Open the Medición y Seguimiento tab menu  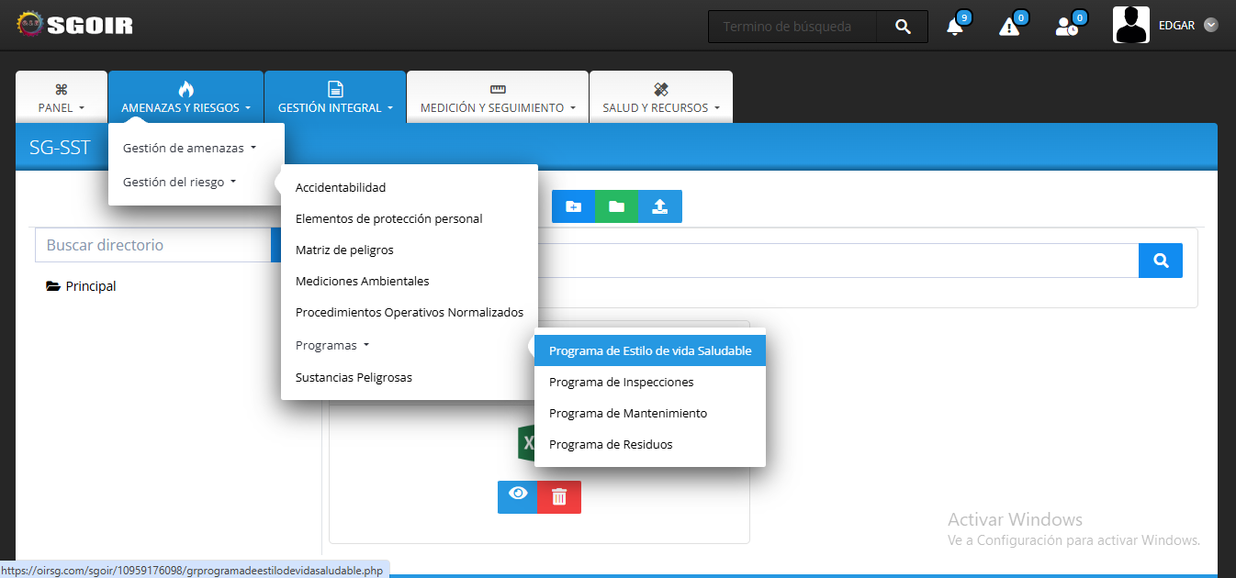[498, 97]
